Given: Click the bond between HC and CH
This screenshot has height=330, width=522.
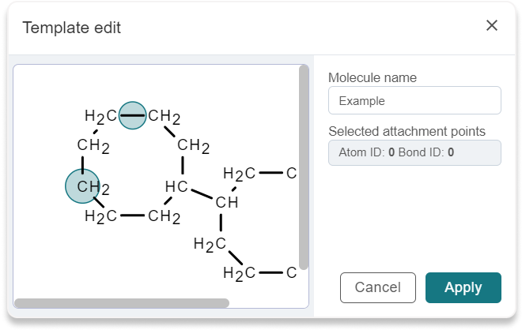Looking at the screenshot, I should 202,194.
